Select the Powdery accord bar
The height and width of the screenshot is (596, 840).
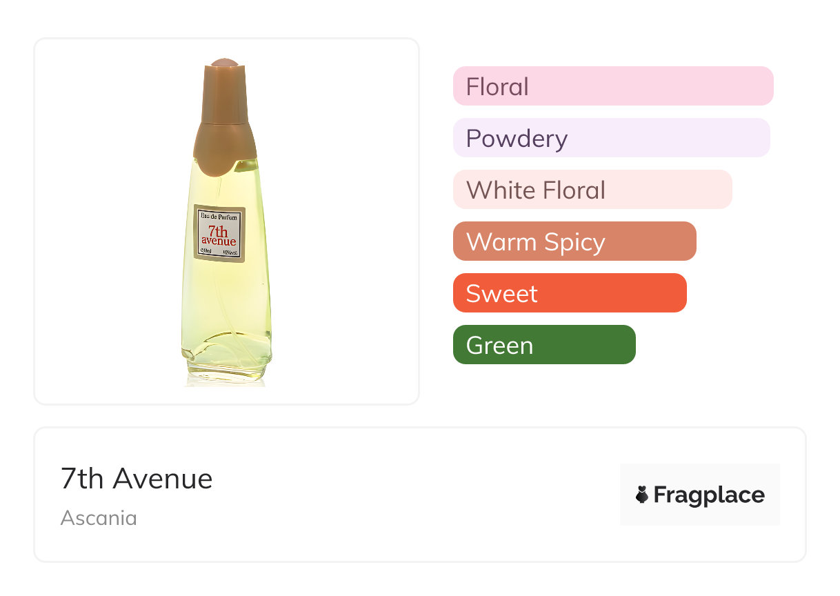611,138
